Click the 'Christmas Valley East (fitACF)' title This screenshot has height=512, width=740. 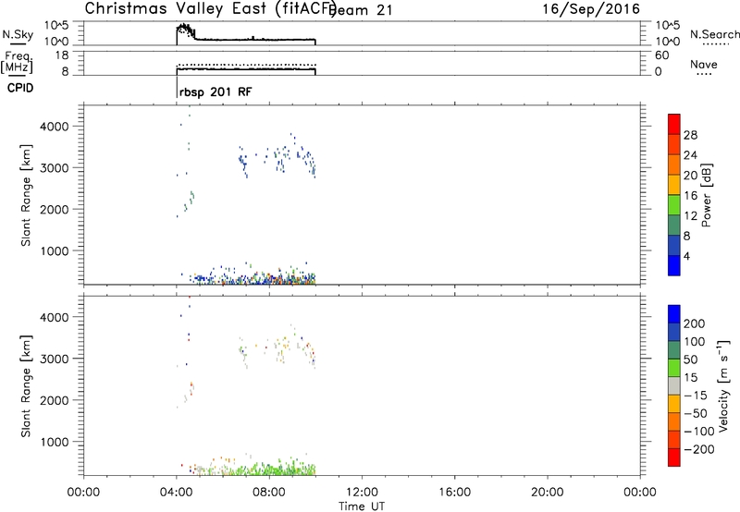[210, 8]
